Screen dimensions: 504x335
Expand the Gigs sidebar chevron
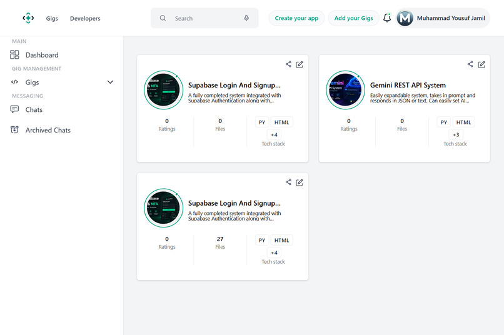[x=110, y=82]
